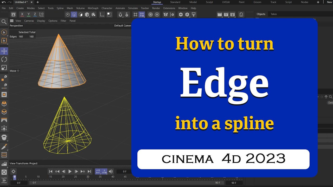Toggle timeline sound speaker icon
The image size is (333, 187).
click(x=111, y=171)
